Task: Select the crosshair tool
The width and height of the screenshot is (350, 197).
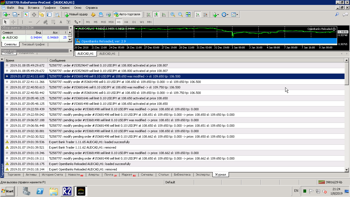Action: point(13,22)
